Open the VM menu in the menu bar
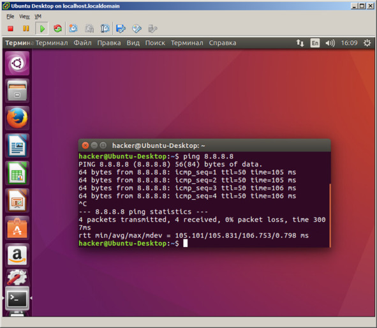Image resolution: width=377 pixels, height=328 pixels. 38,17
